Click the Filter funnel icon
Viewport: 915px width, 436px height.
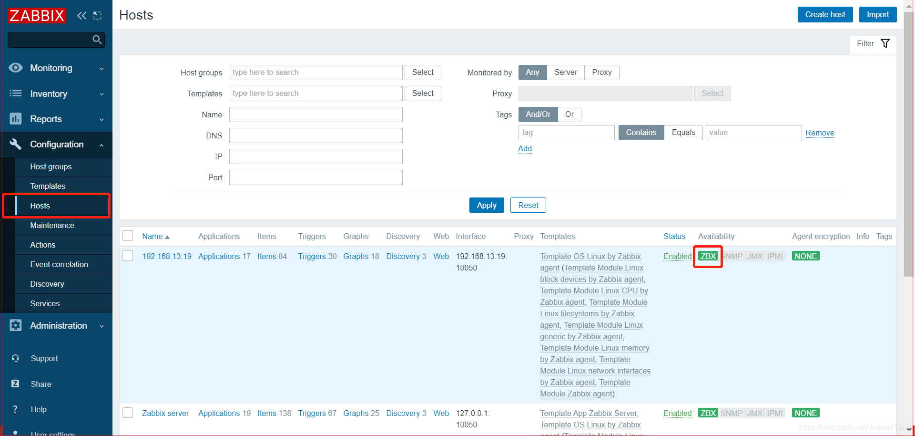pos(885,43)
